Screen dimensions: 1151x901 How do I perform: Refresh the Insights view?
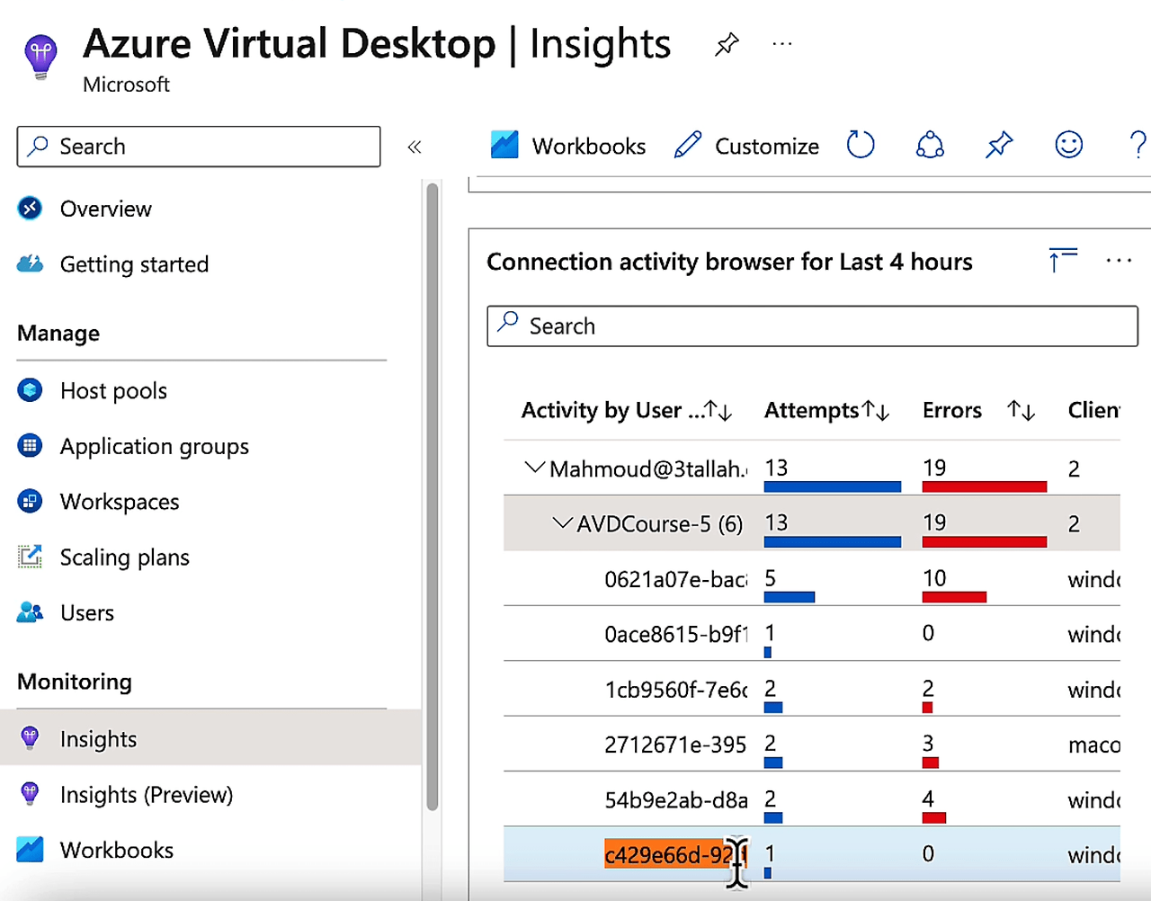click(861, 145)
